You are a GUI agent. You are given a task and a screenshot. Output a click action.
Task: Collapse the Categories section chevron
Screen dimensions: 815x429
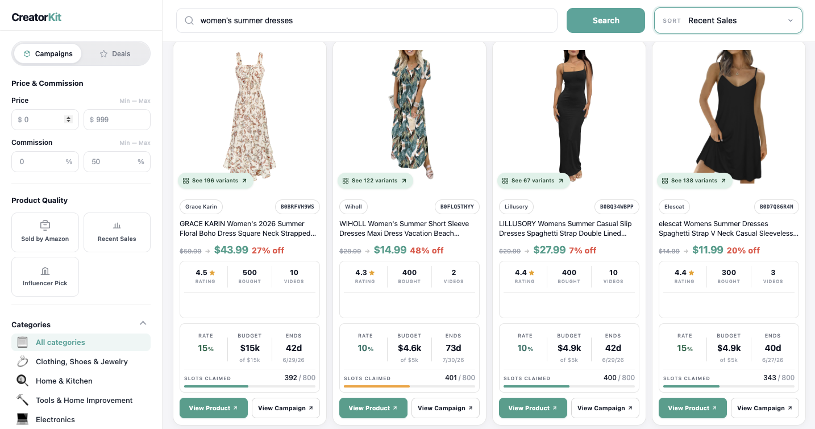pyautogui.click(x=143, y=323)
